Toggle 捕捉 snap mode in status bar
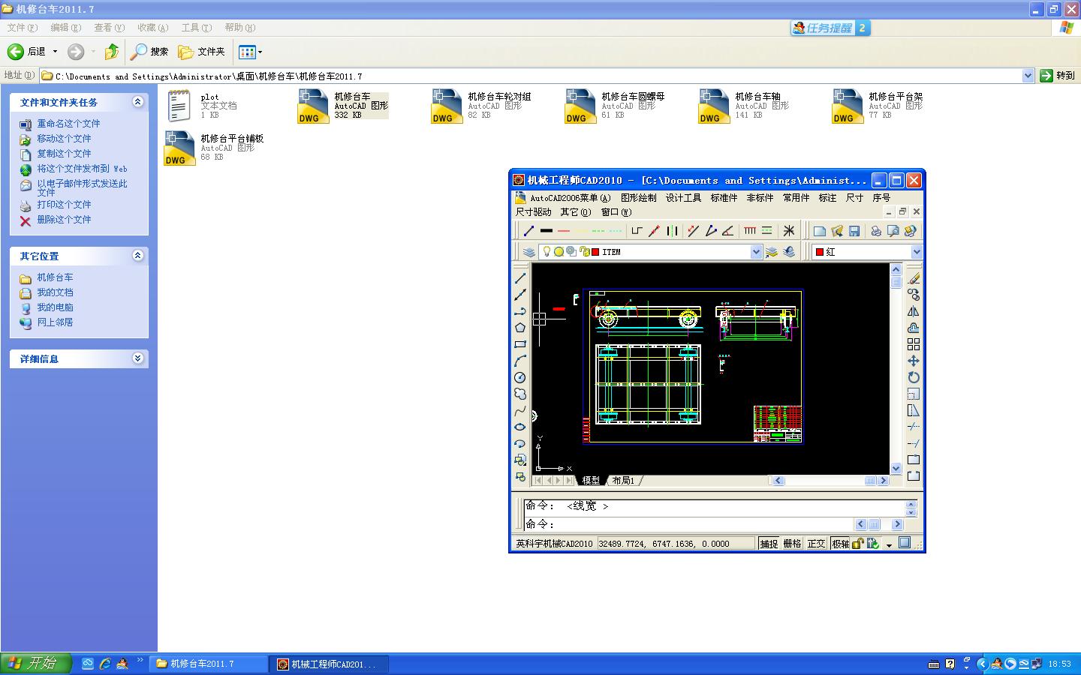This screenshot has width=1081, height=675. point(769,544)
